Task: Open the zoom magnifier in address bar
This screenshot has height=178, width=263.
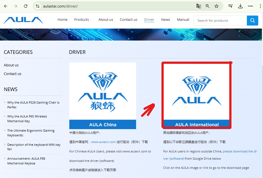Action: (x=208, y=6)
